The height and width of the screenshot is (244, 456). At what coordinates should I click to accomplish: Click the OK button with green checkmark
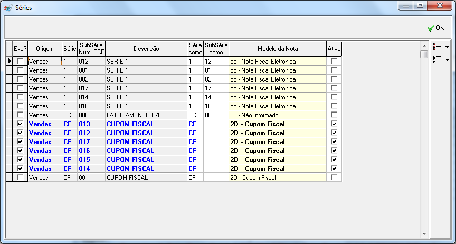click(x=435, y=28)
